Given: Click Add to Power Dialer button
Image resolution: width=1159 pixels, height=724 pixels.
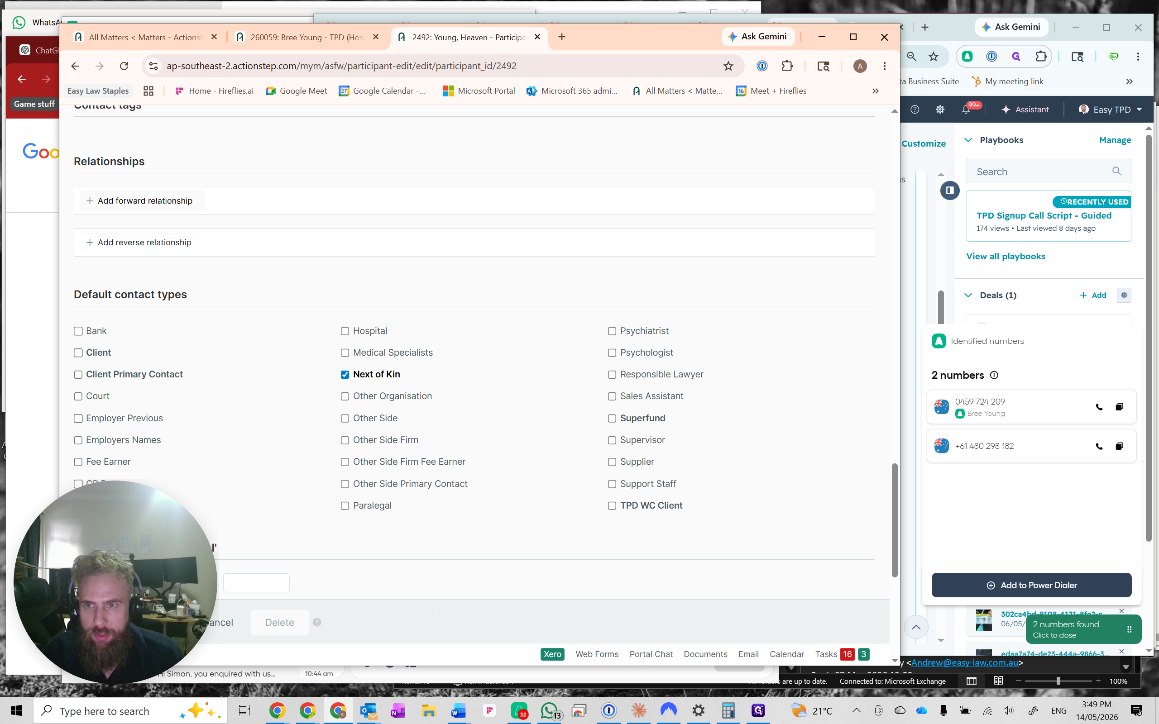Looking at the screenshot, I should [x=1031, y=585].
